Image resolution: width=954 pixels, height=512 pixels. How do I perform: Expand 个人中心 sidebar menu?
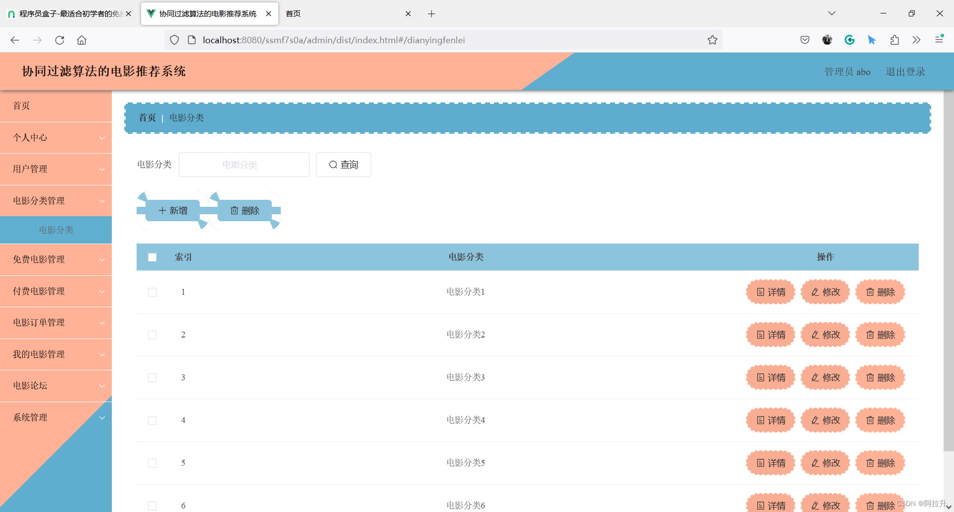56,138
